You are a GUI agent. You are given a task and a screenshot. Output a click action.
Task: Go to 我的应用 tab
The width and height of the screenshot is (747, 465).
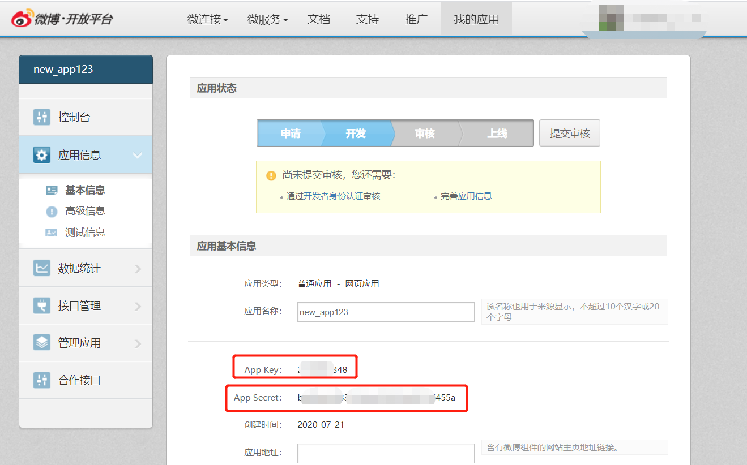coord(476,19)
